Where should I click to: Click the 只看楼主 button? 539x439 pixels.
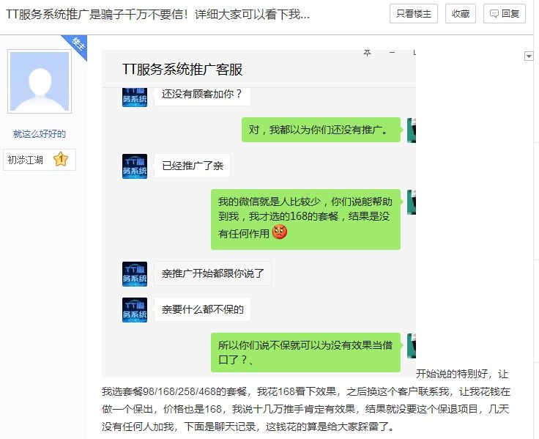[x=414, y=14]
